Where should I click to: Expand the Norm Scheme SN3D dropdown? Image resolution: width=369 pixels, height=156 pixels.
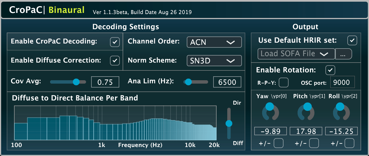point(214,60)
